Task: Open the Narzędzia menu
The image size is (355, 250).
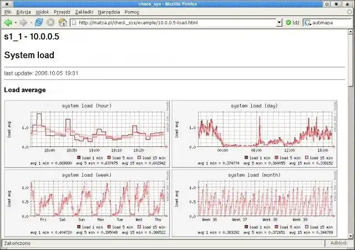Action: pos(109,12)
